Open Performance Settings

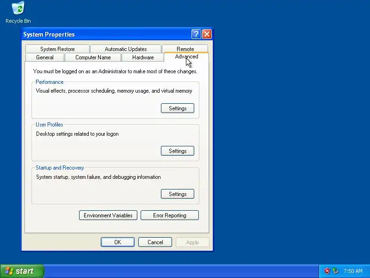178,108
